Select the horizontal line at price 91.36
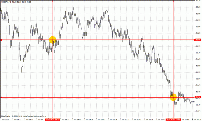 (98, 97)
